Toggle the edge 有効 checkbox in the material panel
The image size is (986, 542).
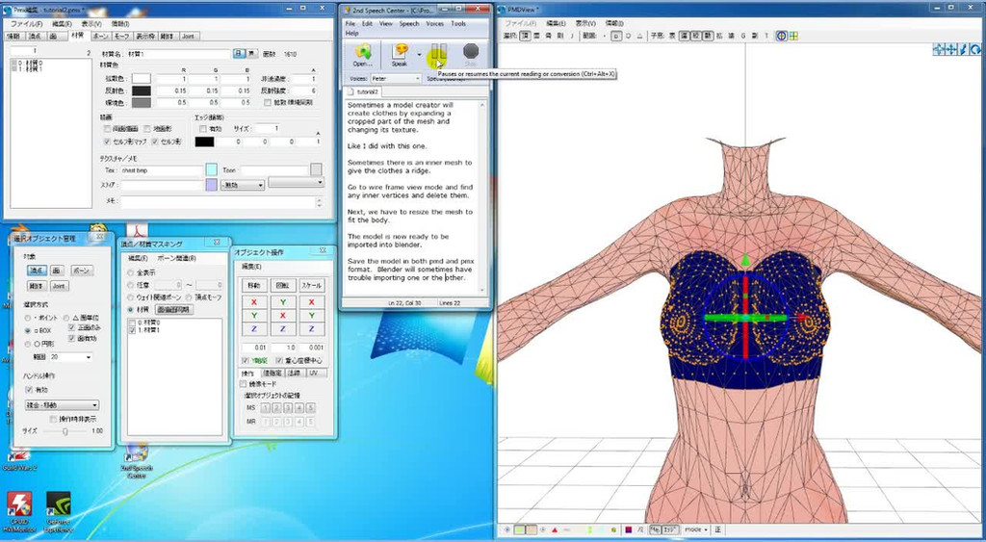203,128
